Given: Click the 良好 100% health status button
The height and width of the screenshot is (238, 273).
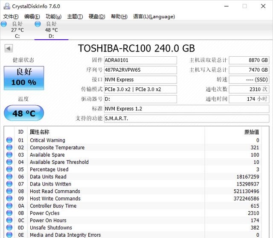Looking at the screenshot, I should click(x=24, y=77).
